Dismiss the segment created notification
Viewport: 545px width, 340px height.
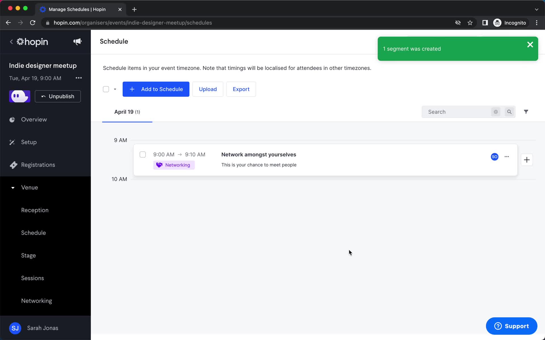tap(530, 44)
